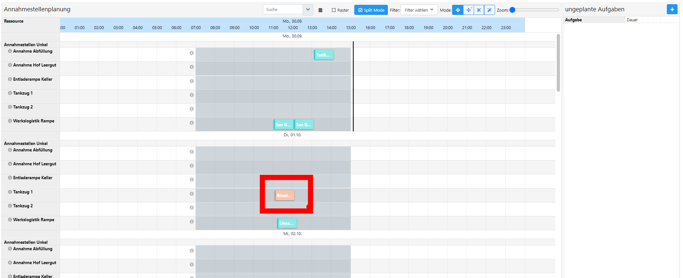Screen dimensions: 683x278
Task: Activate the scissors cut mode
Action: coord(479,10)
